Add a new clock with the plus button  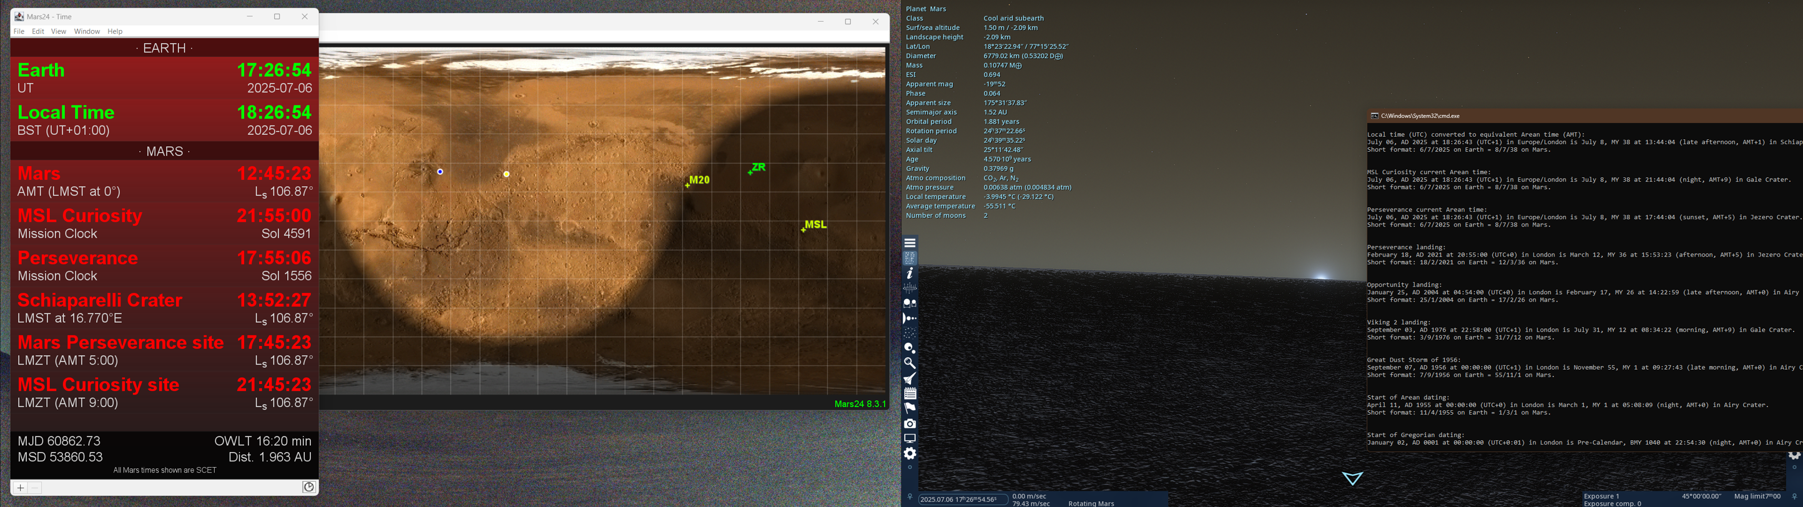click(21, 488)
